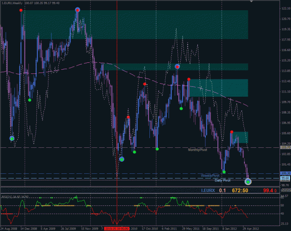The width and height of the screenshot is (291, 231).
Task: Click the MonthlyPivot label
Action: (x=197, y=150)
